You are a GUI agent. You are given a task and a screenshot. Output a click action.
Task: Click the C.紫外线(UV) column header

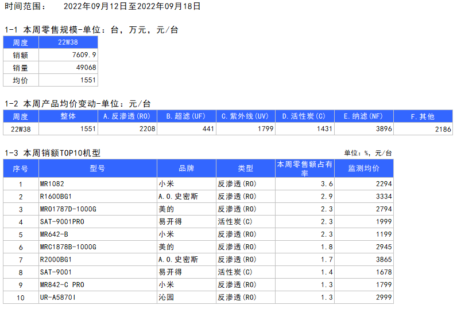[x=245, y=116]
